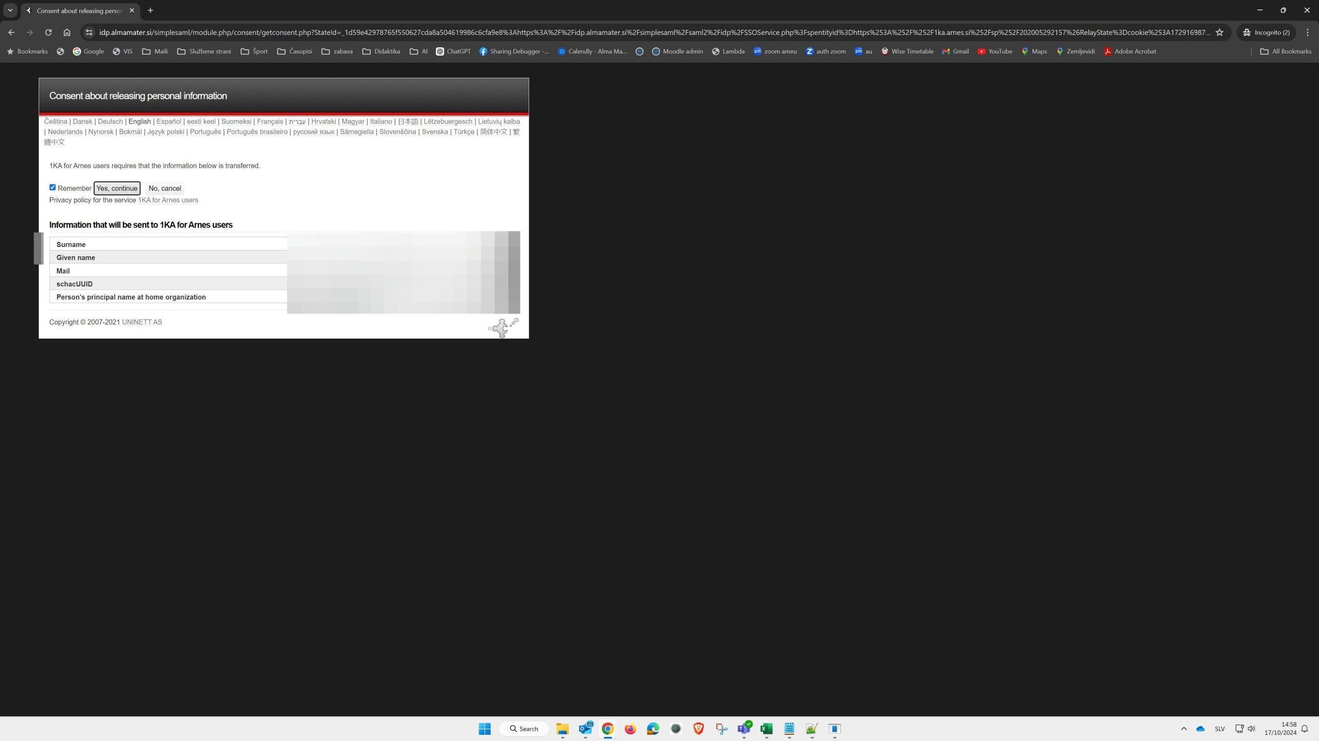The height and width of the screenshot is (741, 1319).
Task: Go back to the previous page
Action: click(x=11, y=32)
